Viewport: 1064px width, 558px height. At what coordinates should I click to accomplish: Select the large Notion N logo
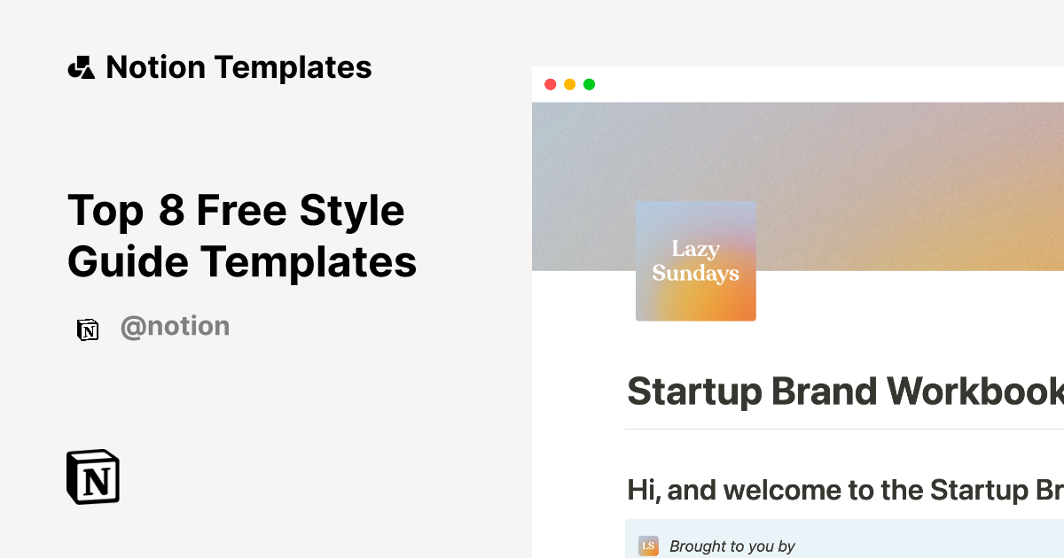pyautogui.click(x=92, y=477)
